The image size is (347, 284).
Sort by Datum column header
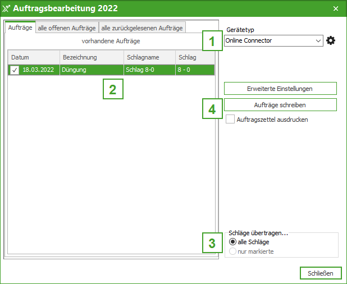coord(34,57)
